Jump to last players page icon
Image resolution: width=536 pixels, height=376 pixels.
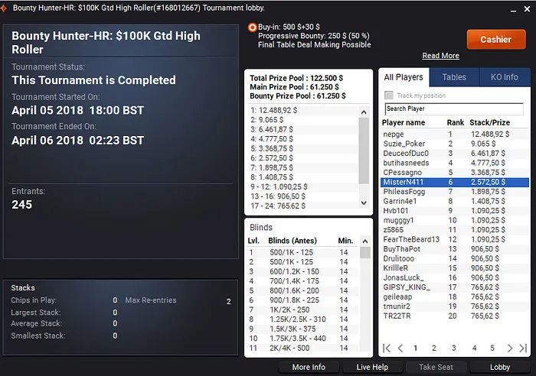coord(523,348)
